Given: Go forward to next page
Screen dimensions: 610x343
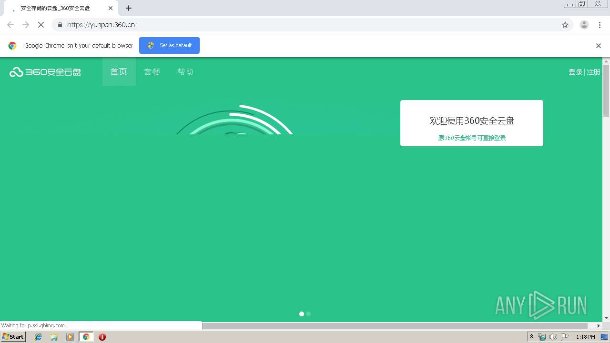Looking at the screenshot, I should 26,25.
